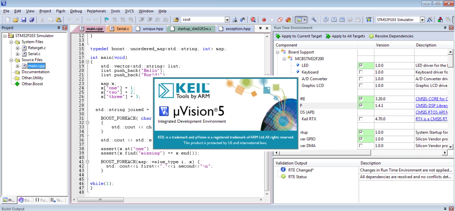Collapse the System Files group
The width and height of the screenshot is (455, 211).
pos(11,42)
